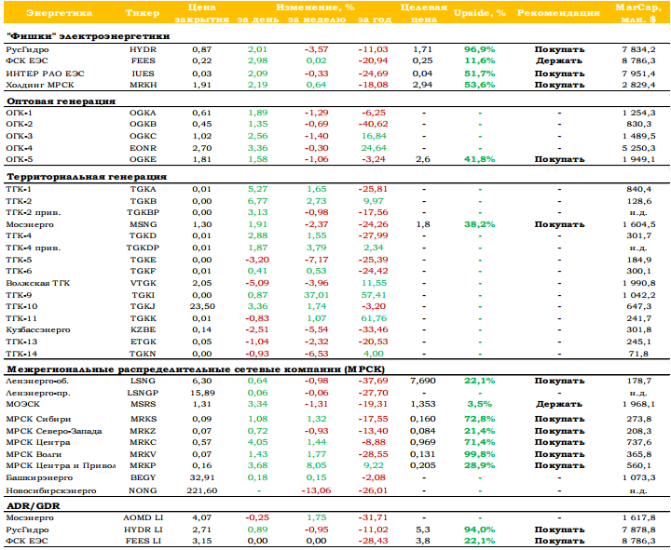Click the ticker 'MRKC'
This screenshot has width=671, height=550.
point(143,442)
